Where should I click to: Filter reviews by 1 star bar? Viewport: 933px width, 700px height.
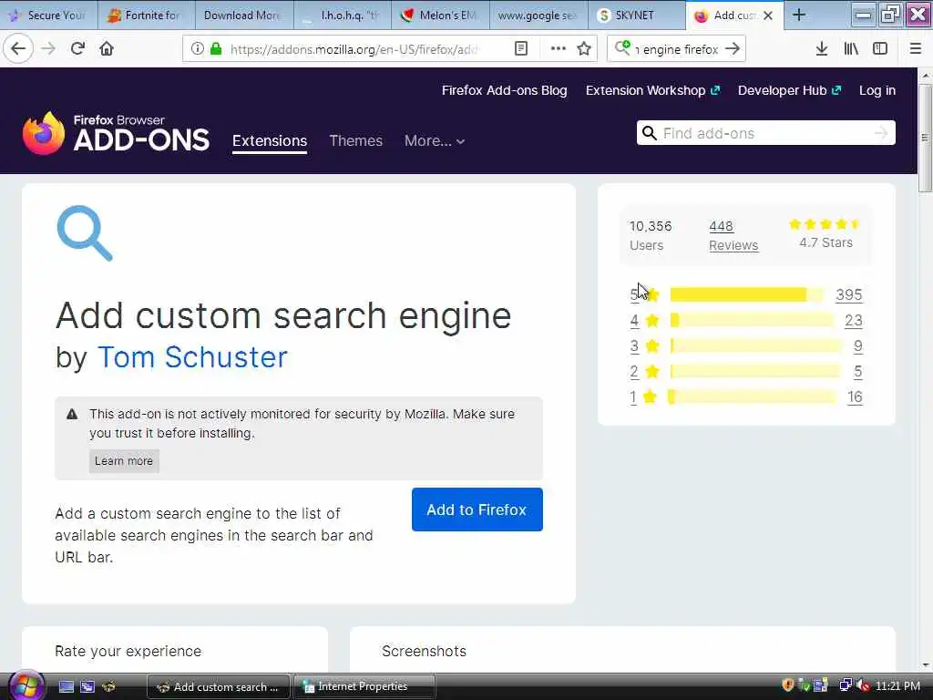(x=752, y=396)
